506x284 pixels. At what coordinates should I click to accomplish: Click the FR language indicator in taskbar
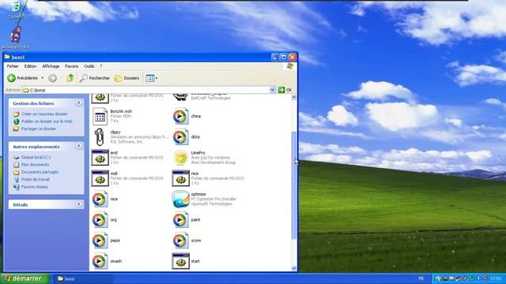(421, 278)
